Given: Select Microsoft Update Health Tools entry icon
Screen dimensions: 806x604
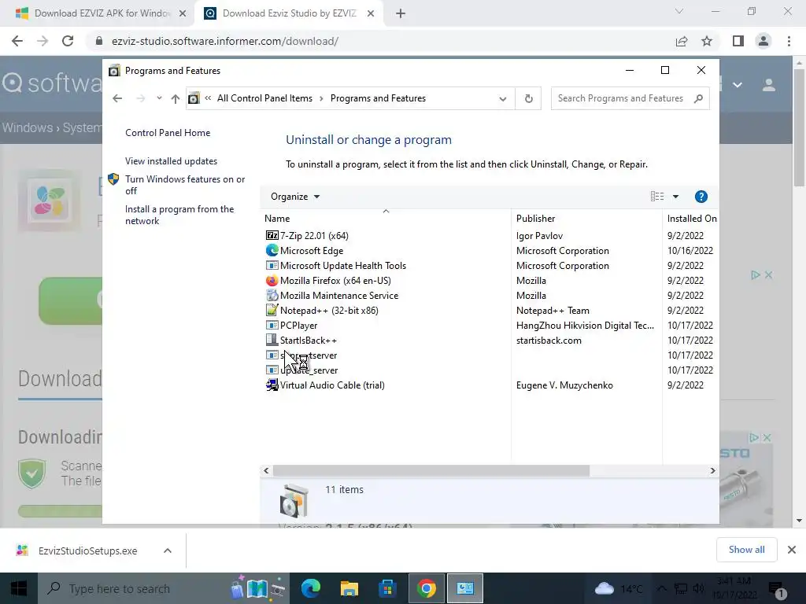Looking at the screenshot, I should [272, 266].
